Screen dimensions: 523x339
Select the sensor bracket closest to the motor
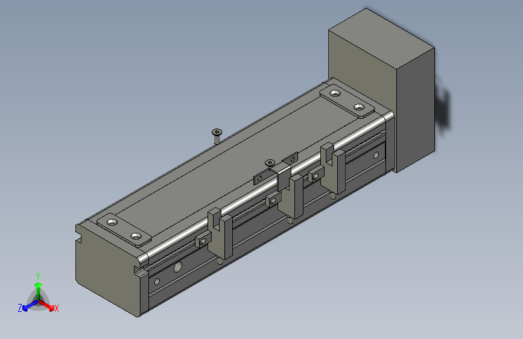tap(334, 168)
